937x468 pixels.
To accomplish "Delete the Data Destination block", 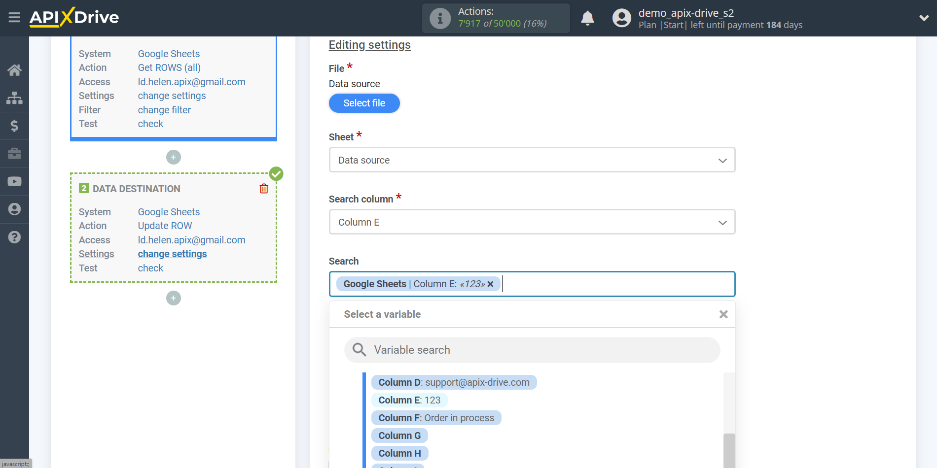I will pyautogui.click(x=264, y=189).
